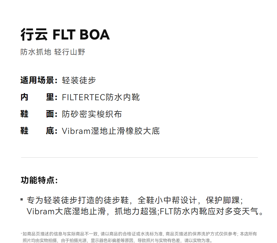Click the asterisk before the disclaimer
This screenshot has height=243, width=277.
coord(21,234)
